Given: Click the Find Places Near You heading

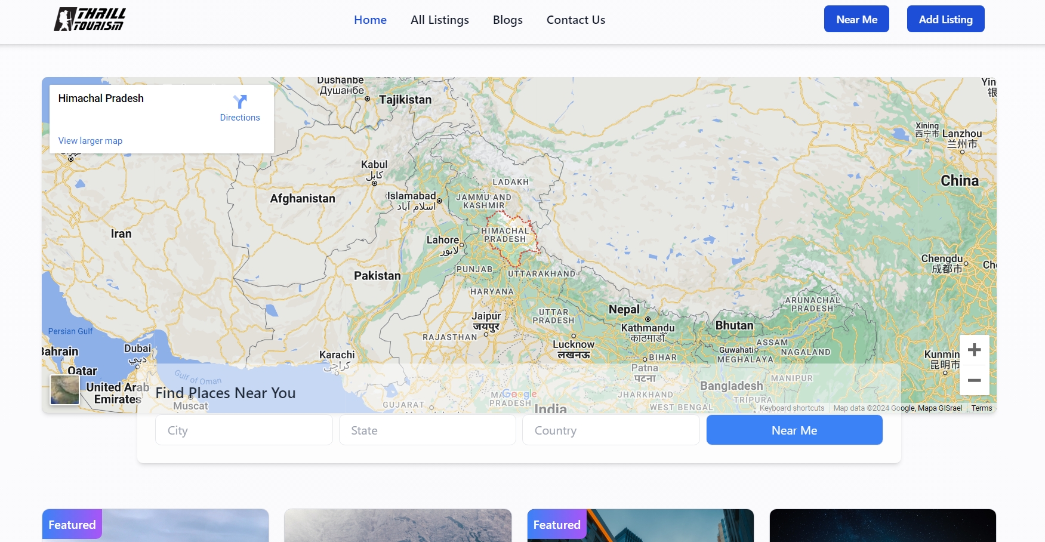Looking at the screenshot, I should tap(226, 393).
